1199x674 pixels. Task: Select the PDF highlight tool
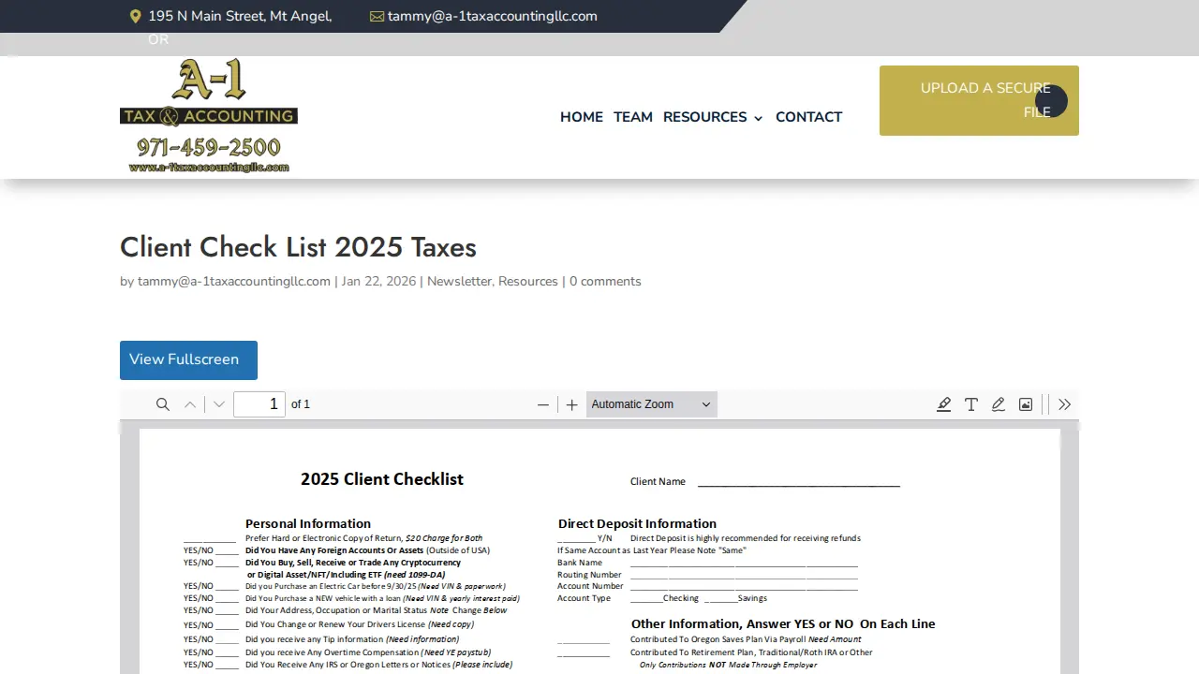(944, 404)
